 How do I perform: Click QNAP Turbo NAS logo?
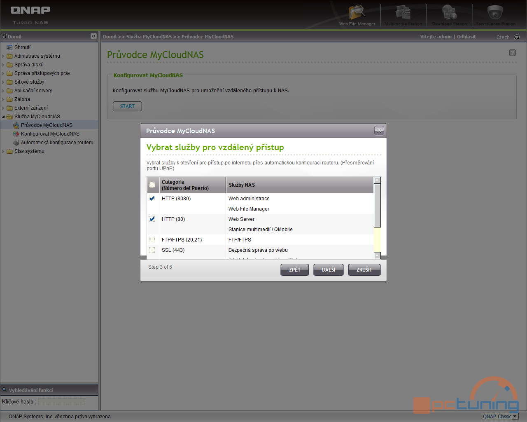pyautogui.click(x=30, y=15)
